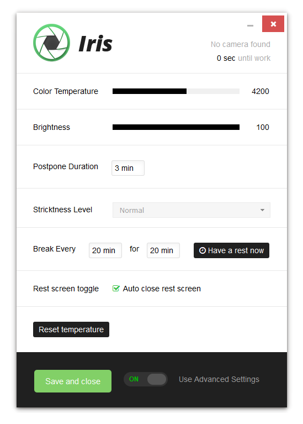Close Iris using the red X button

273,24
